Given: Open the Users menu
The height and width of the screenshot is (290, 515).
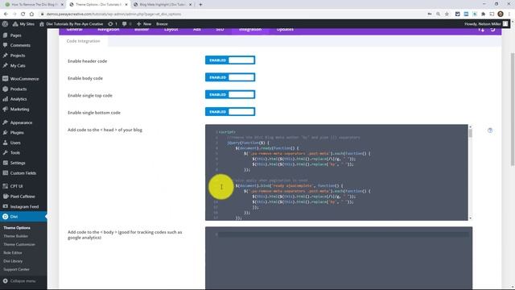Looking at the screenshot, I should coord(15,143).
